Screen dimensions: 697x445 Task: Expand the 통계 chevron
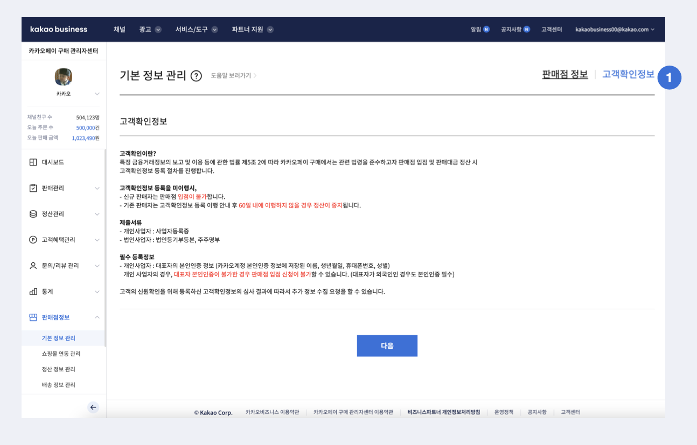(97, 291)
